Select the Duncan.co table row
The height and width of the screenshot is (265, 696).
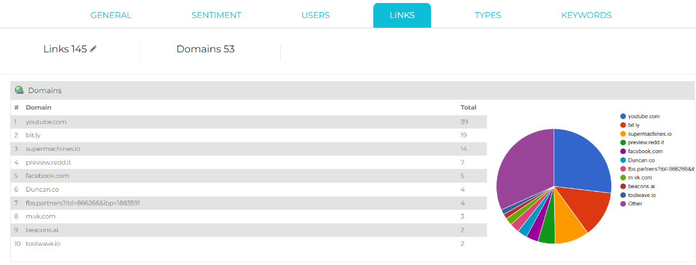(x=249, y=189)
